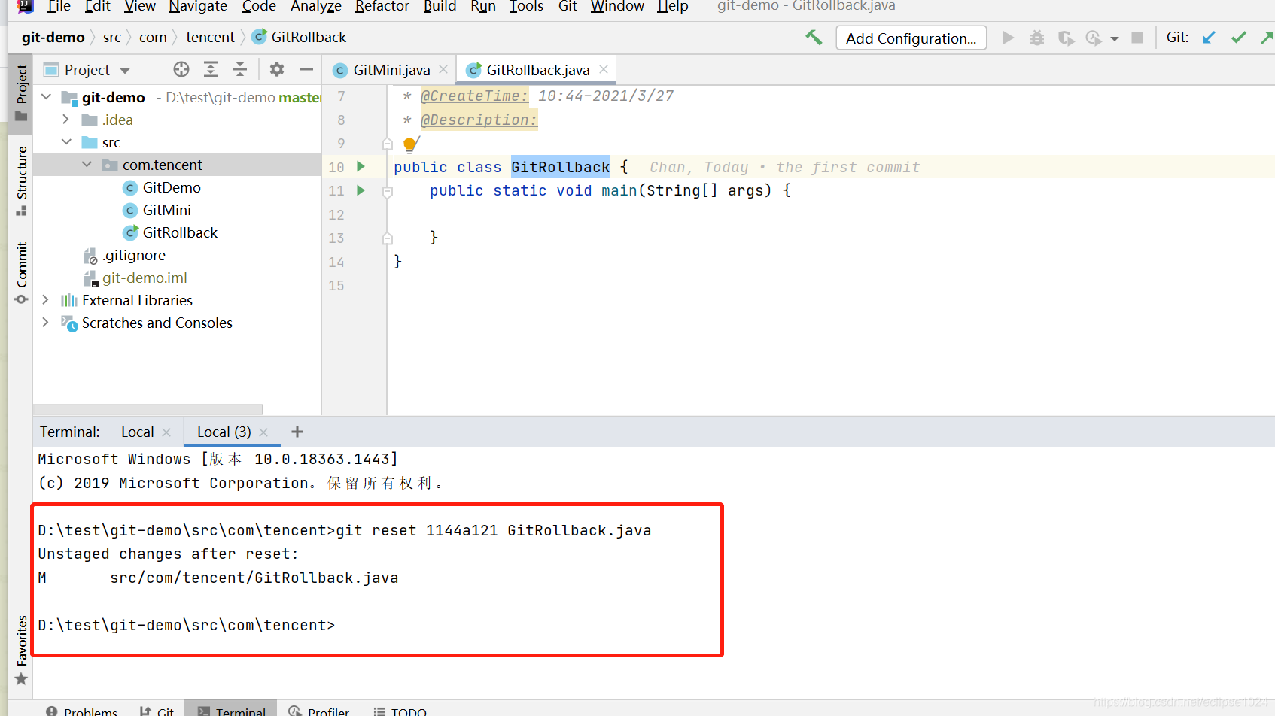Open the Navigate menu
Image resolution: width=1275 pixels, height=716 pixels.
click(x=198, y=6)
